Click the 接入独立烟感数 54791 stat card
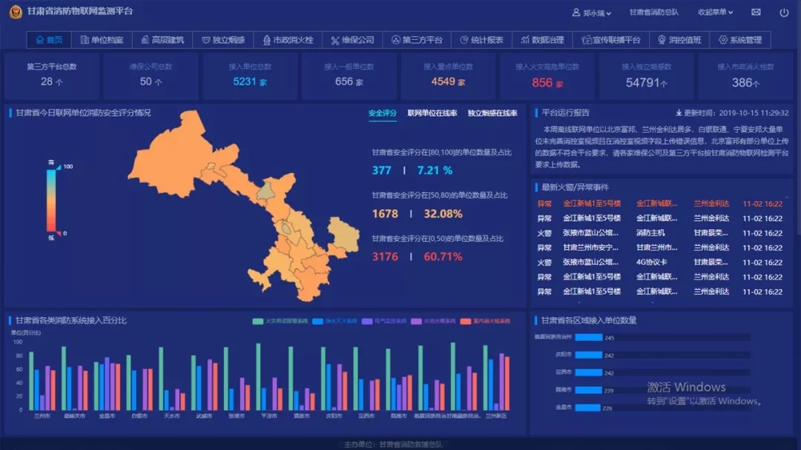The height and width of the screenshot is (450, 801). [x=646, y=76]
